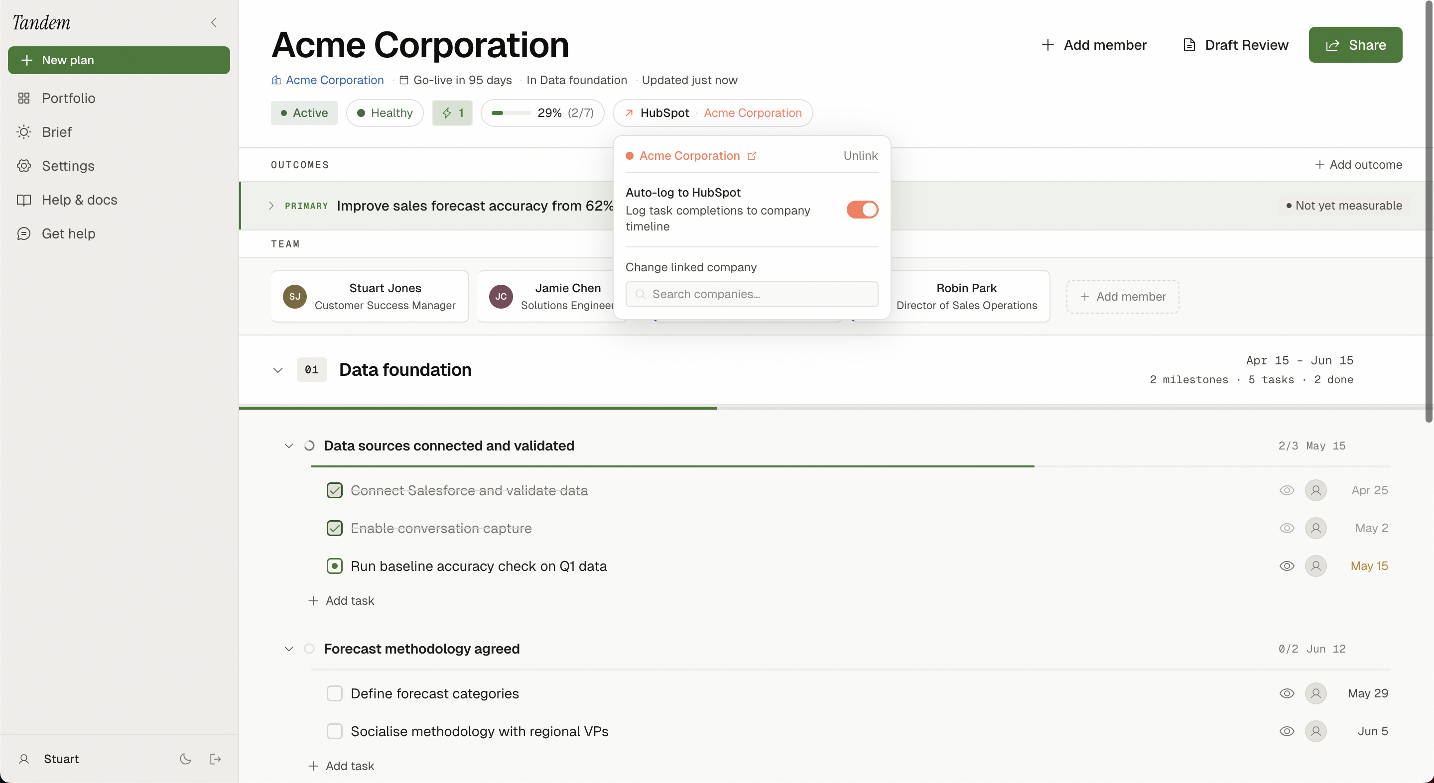The image size is (1434, 783).
Task: Collapse Forecast methodology agreed milestone
Action: click(288, 650)
